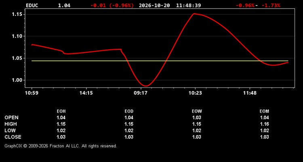Image resolution: width=303 pixels, height=162 pixels.
Task: Click the 11:48 axis time label
Action: pos(250,93)
